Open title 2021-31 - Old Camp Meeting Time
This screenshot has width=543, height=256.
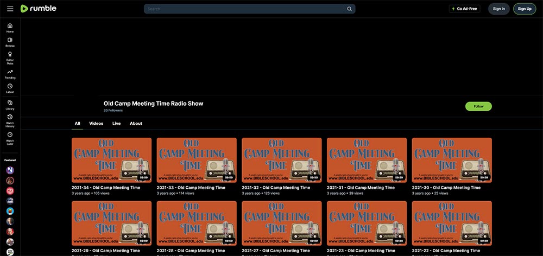tap(361, 188)
